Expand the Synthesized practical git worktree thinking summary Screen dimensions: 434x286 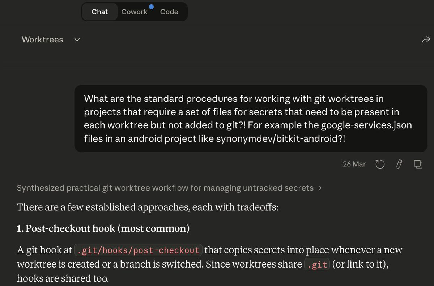(x=169, y=188)
